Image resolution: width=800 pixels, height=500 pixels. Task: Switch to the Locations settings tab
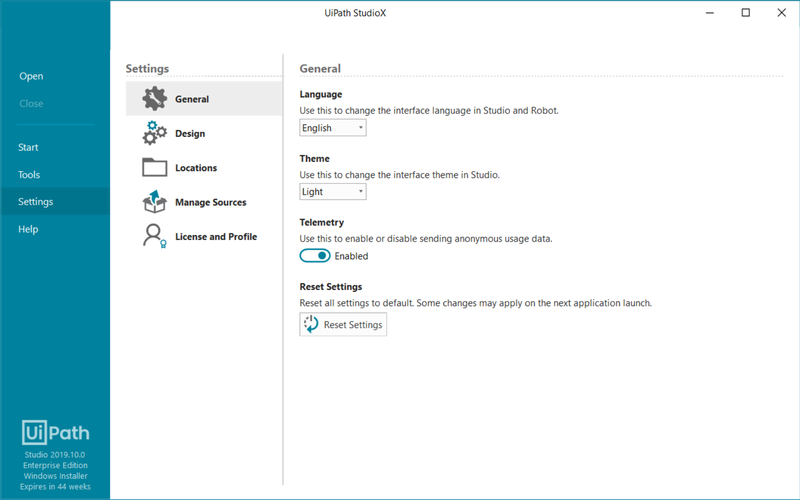click(x=204, y=167)
